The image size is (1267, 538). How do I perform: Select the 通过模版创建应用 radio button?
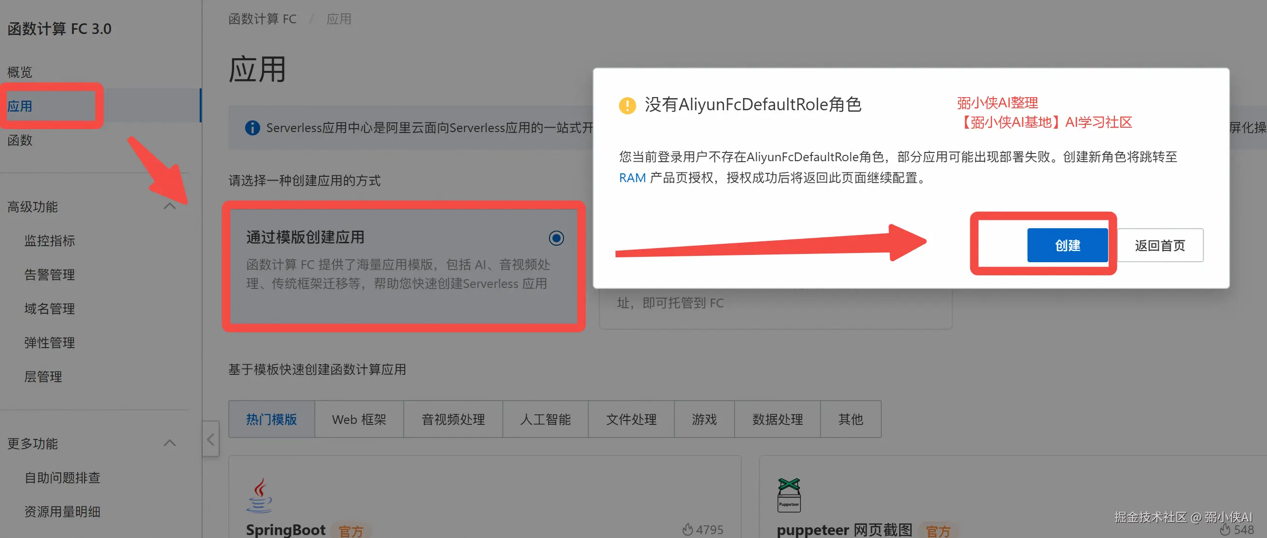556,238
